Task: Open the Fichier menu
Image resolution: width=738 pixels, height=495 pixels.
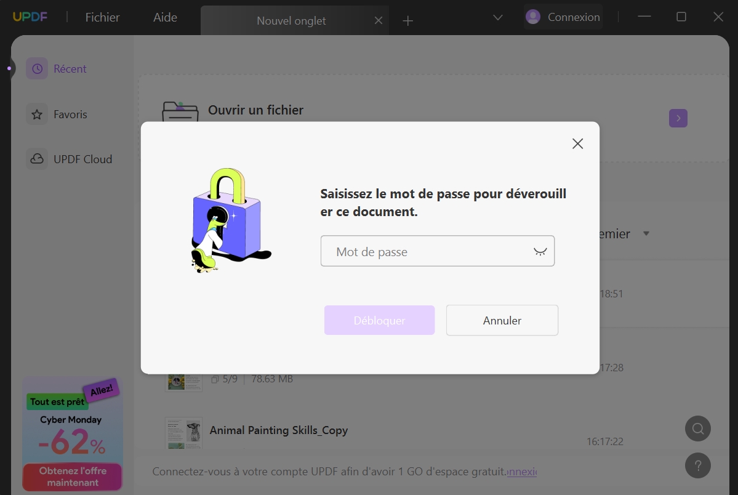Action: [x=102, y=17]
